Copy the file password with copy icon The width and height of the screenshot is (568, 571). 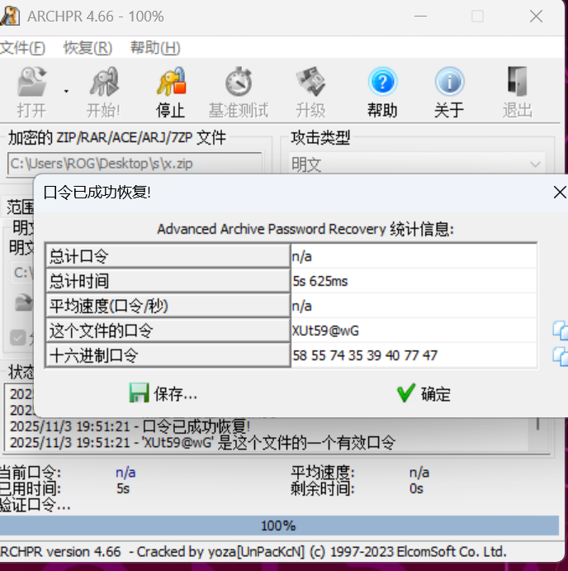(x=561, y=331)
